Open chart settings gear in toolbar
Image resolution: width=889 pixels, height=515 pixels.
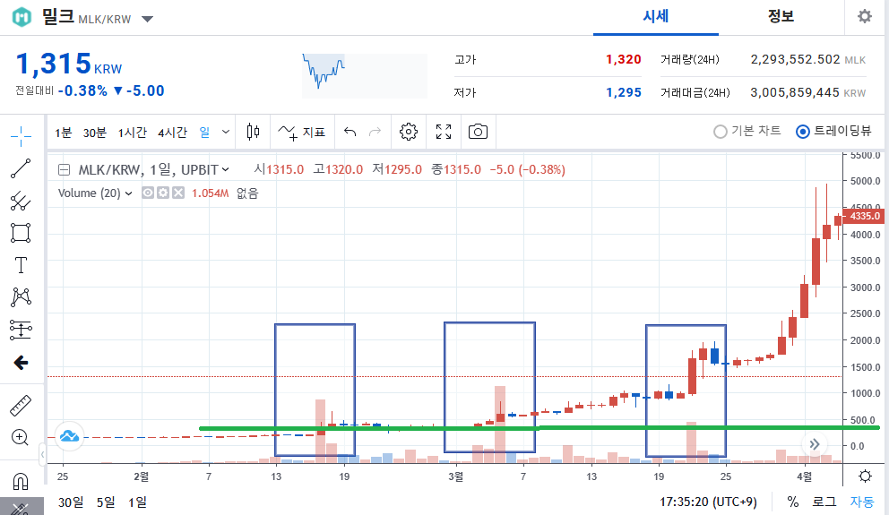click(409, 132)
